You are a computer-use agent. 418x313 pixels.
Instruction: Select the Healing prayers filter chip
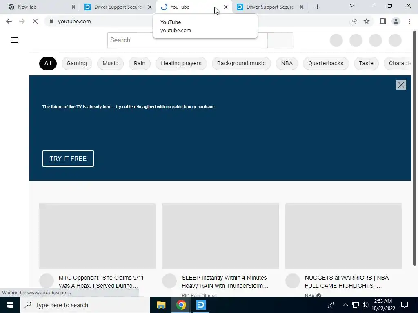[x=181, y=63]
